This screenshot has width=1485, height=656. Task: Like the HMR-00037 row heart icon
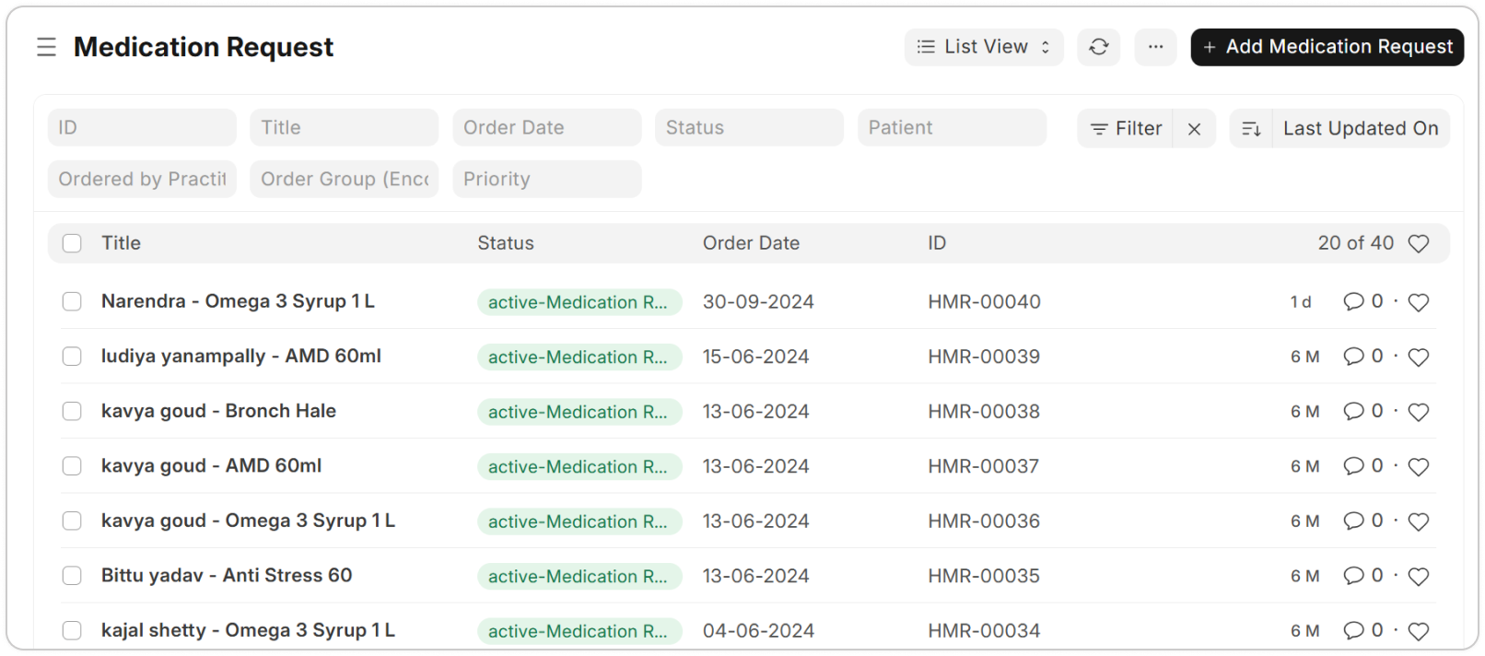point(1419,467)
